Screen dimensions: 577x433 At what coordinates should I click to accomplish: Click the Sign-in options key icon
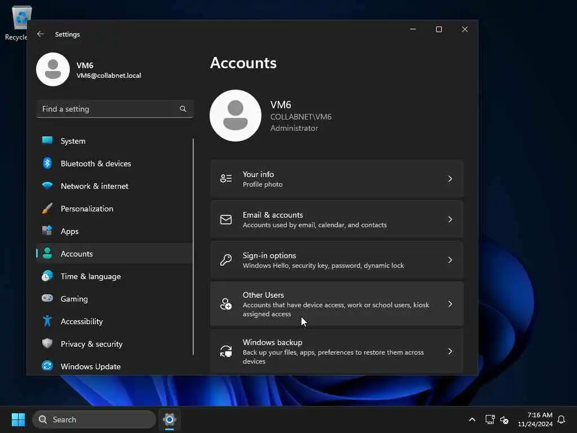pos(226,260)
